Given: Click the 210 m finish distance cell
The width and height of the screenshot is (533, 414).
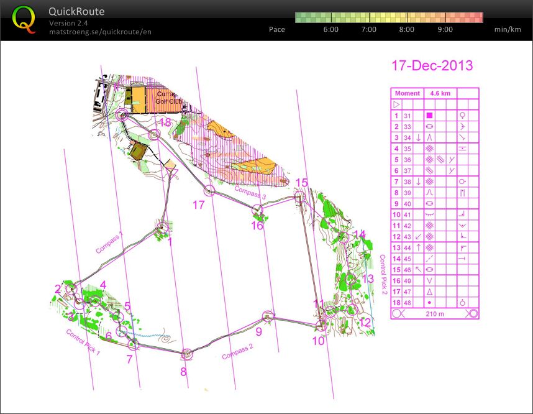Looking at the screenshot, I should [435, 314].
